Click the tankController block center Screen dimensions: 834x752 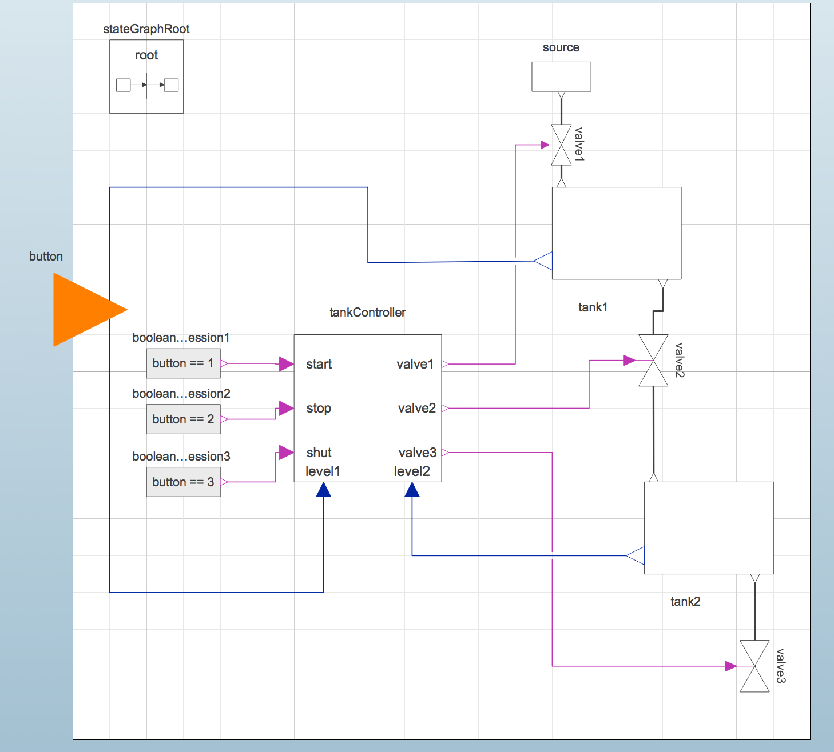coord(368,408)
